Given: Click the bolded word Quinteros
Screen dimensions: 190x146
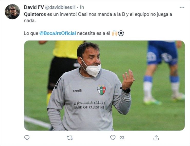Looking at the screenshot, I should click(x=35, y=14).
